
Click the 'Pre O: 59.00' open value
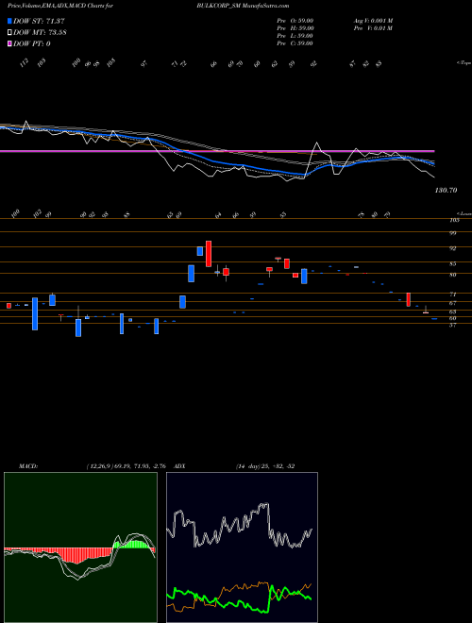(295, 21)
